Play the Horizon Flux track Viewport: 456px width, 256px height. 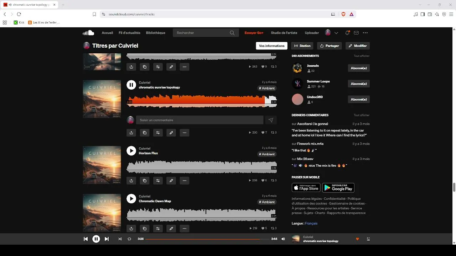click(131, 151)
